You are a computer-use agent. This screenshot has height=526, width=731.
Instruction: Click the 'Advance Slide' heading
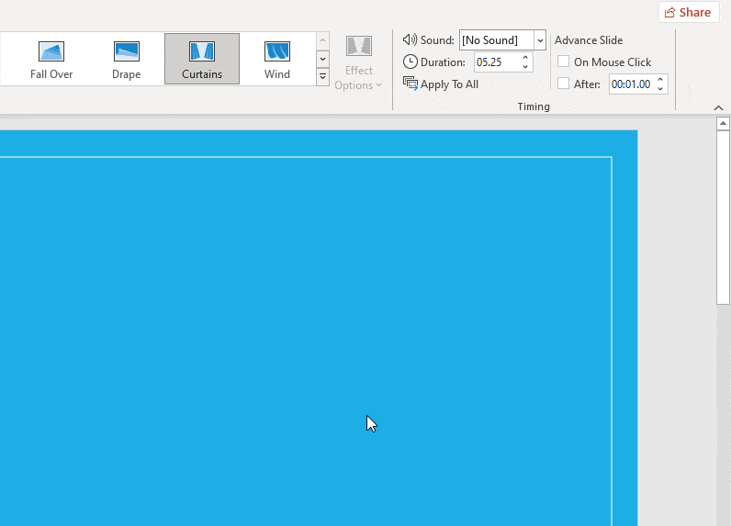pyautogui.click(x=589, y=40)
